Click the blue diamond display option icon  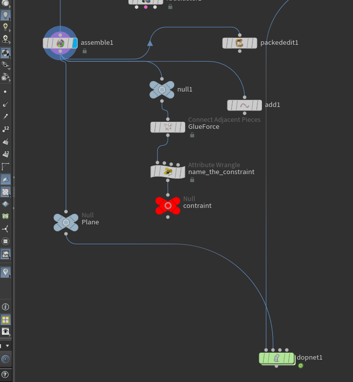pyautogui.click(x=5, y=203)
